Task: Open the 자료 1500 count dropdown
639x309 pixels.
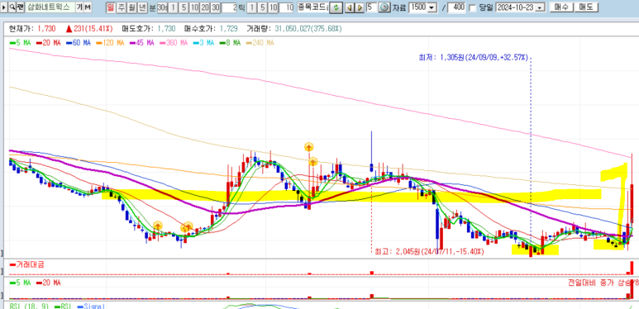Action: click(432, 7)
